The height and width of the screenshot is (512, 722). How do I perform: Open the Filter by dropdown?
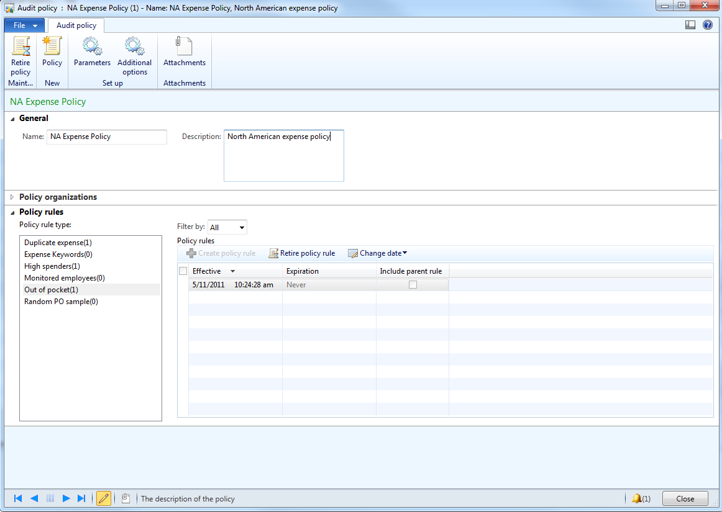[x=227, y=228]
